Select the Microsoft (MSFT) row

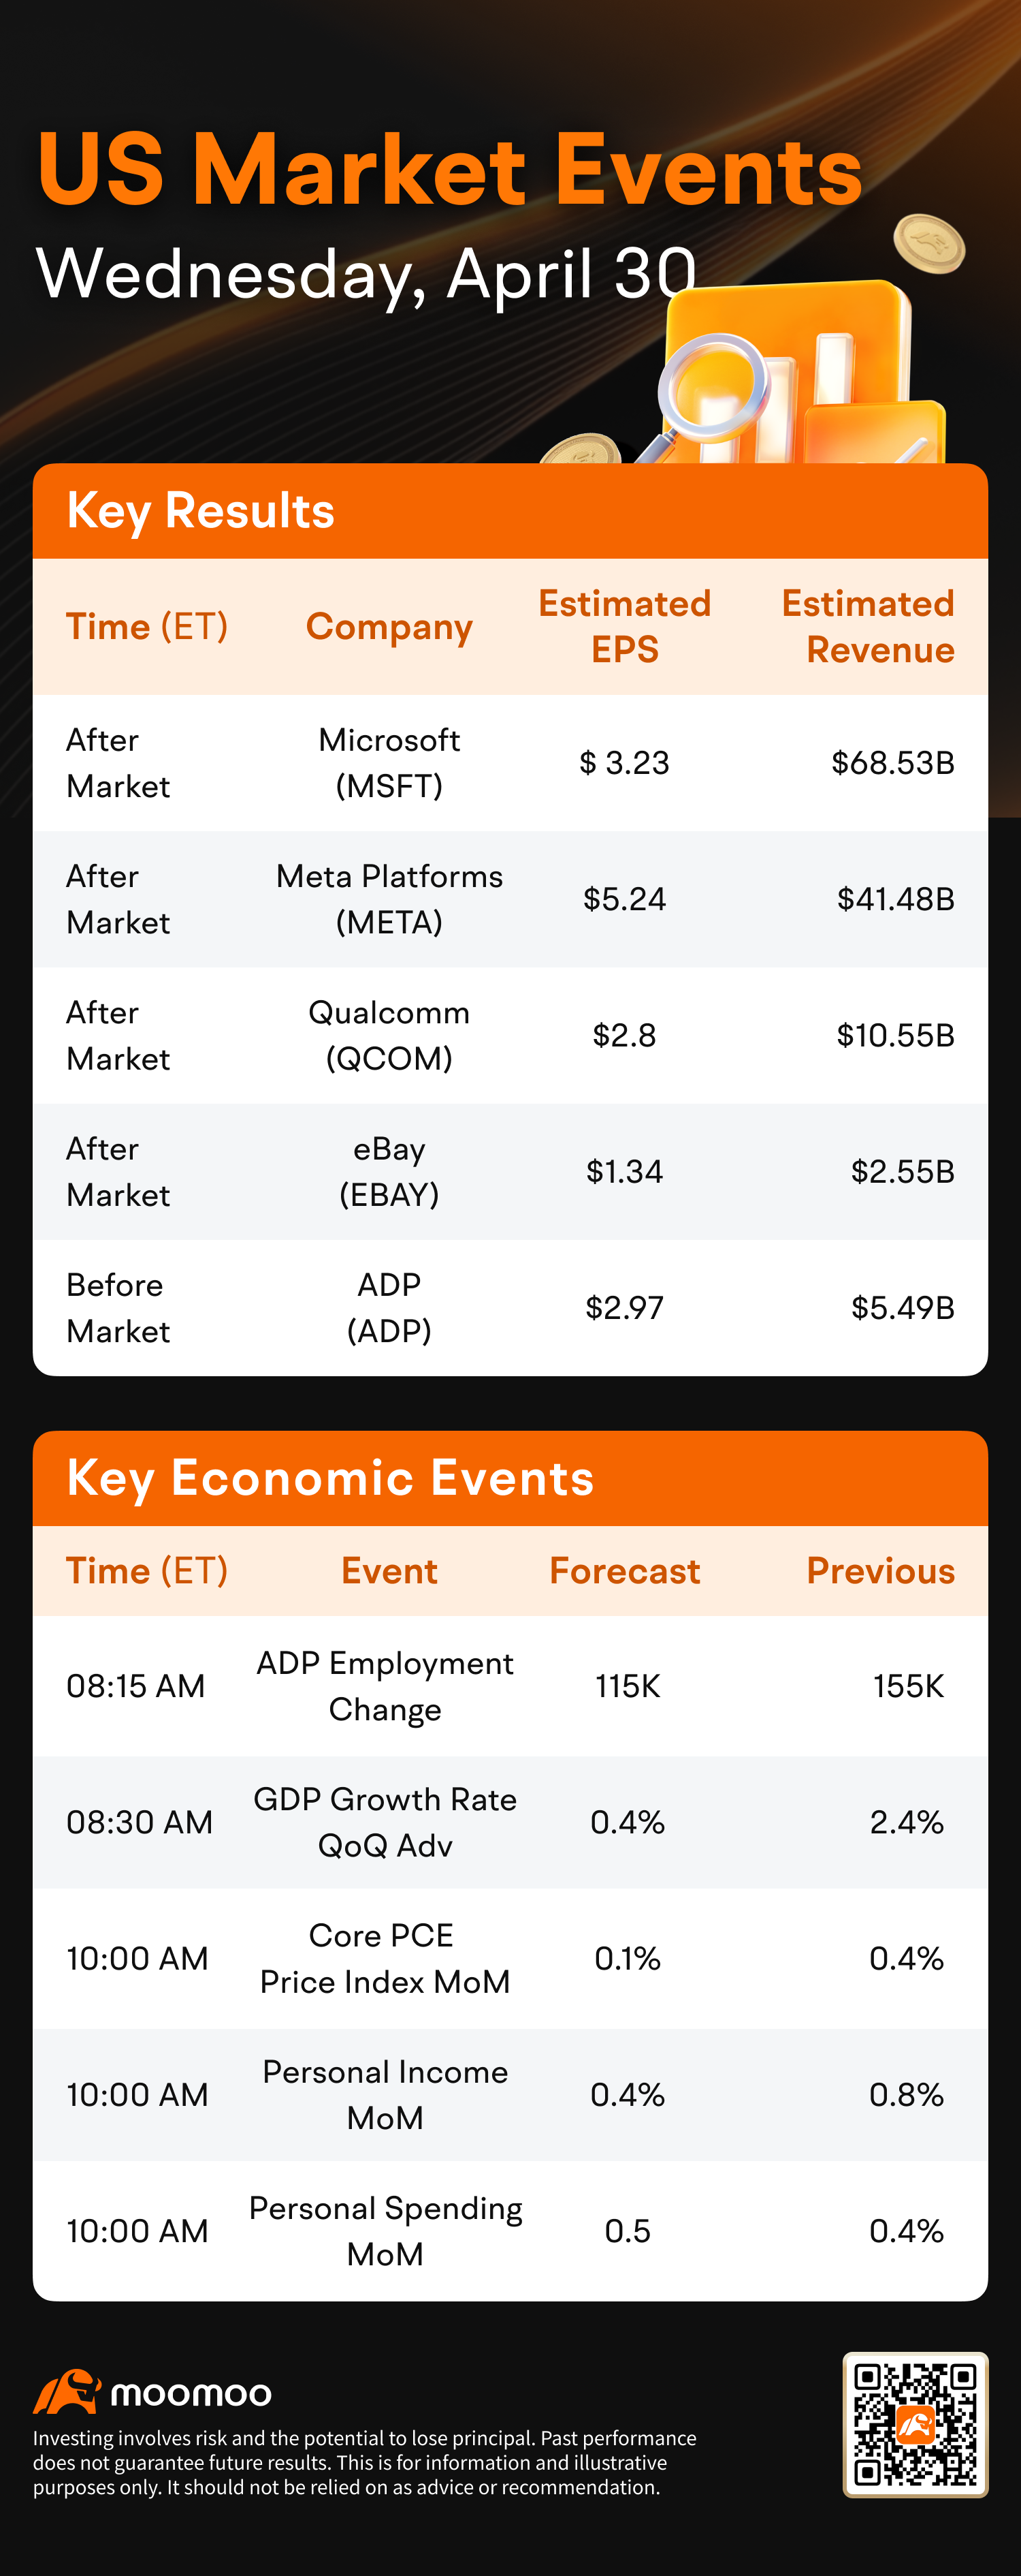(x=510, y=763)
